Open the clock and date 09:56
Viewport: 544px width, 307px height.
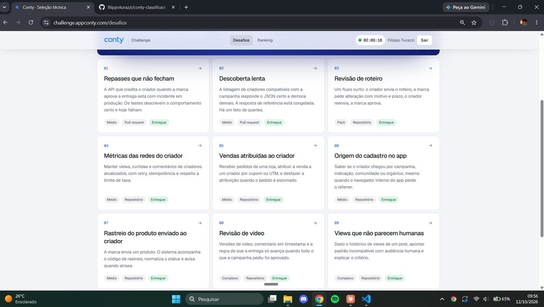[x=527, y=299]
